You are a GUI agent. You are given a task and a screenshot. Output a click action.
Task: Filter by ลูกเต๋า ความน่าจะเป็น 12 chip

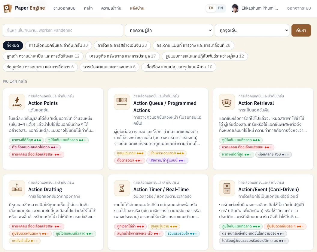[x=43, y=56]
